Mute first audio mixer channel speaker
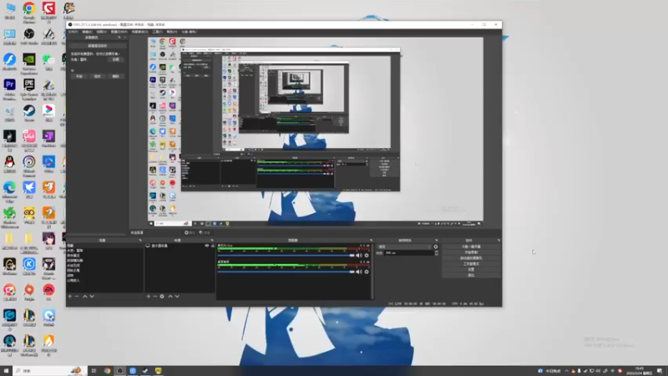Screen dimensions: 668x376 pyautogui.click(x=359, y=256)
